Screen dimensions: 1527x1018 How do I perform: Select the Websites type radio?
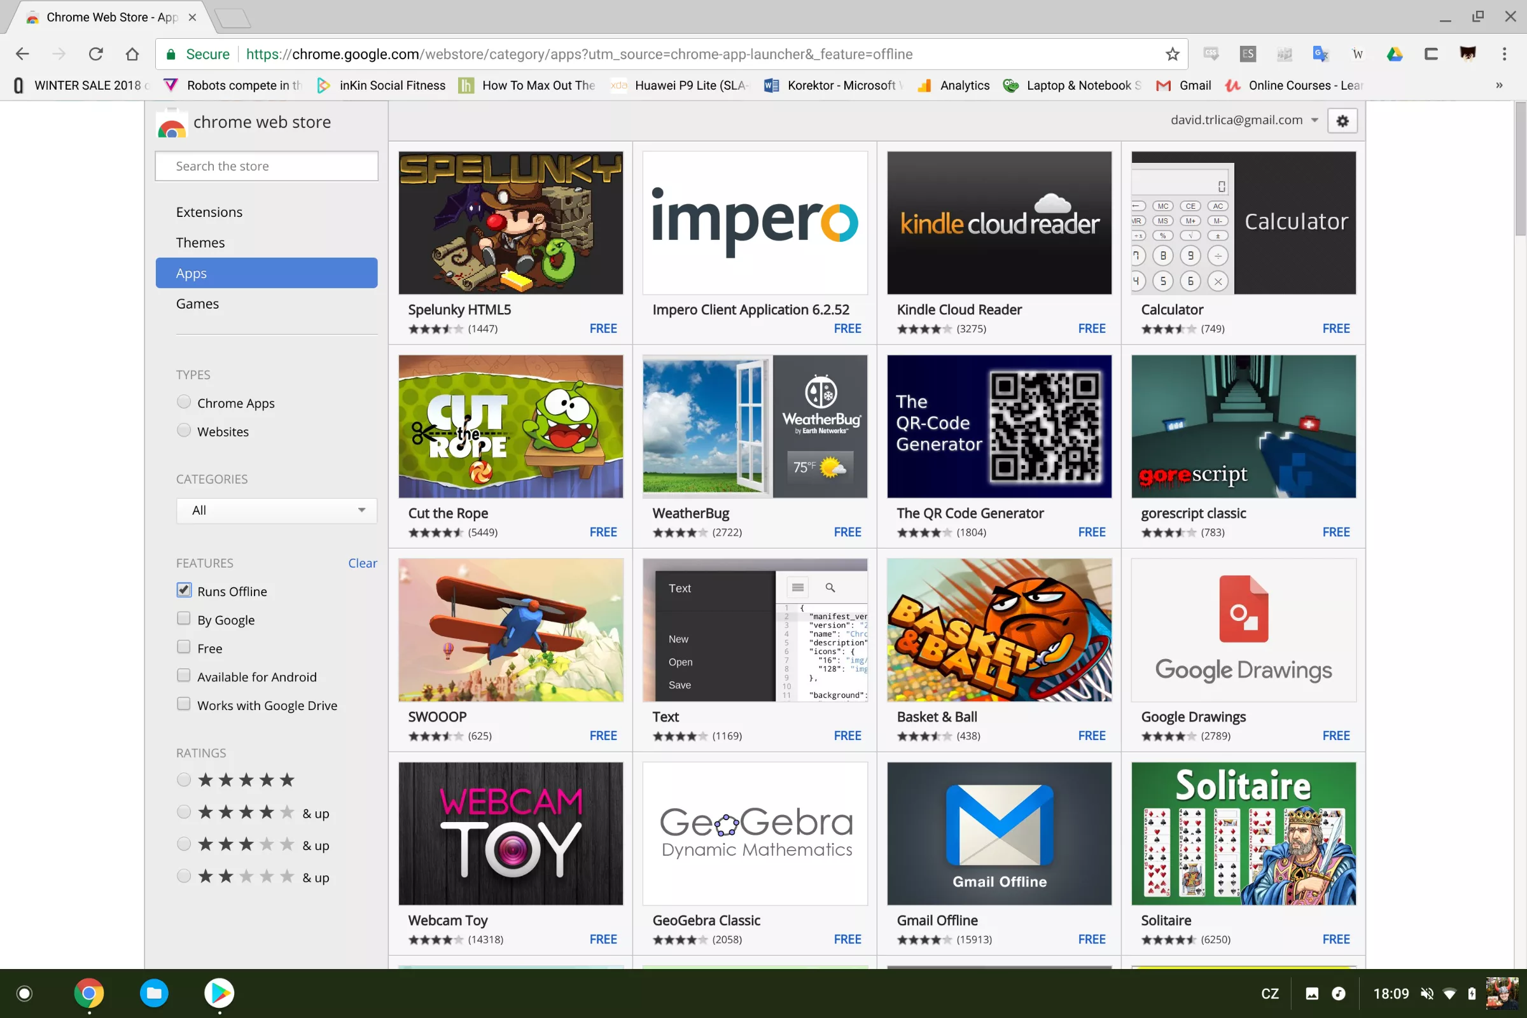pos(184,431)
